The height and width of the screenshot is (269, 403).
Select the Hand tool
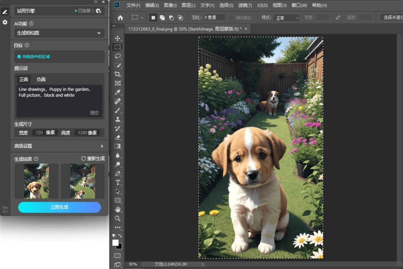[x=117, y=209]
